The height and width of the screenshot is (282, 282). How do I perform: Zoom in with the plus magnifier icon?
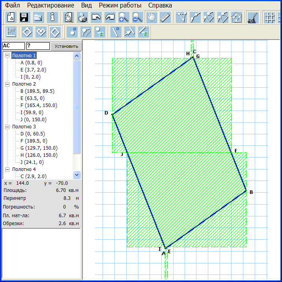(x=124, y=17)
